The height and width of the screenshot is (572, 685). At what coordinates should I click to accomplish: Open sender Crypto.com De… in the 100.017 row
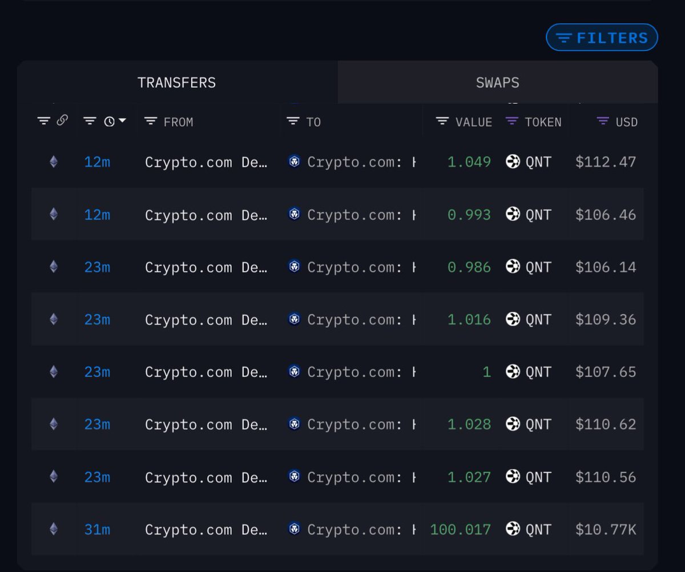click(206, 530)
